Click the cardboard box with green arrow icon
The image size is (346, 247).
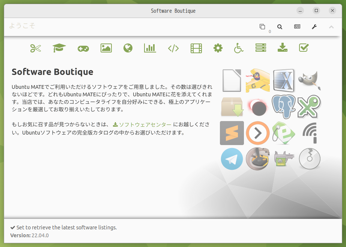pyautogui.click(x=232, y=107)
